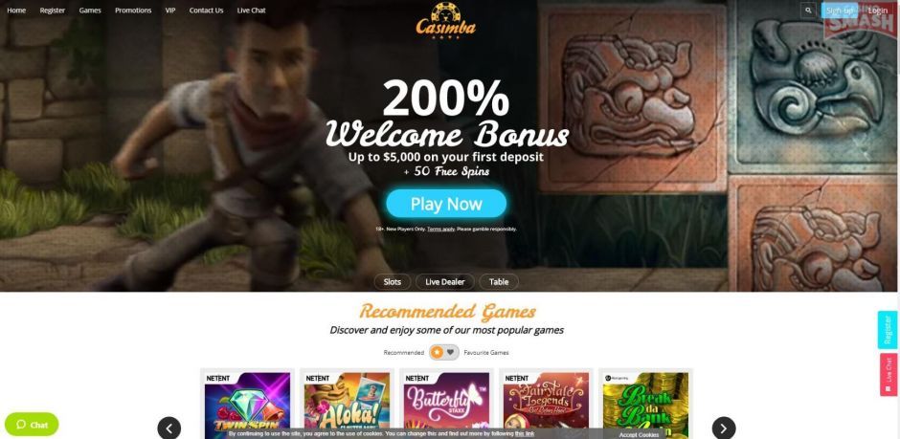Select the heart Favourite Games toggle icon

(x=451, y=353)
